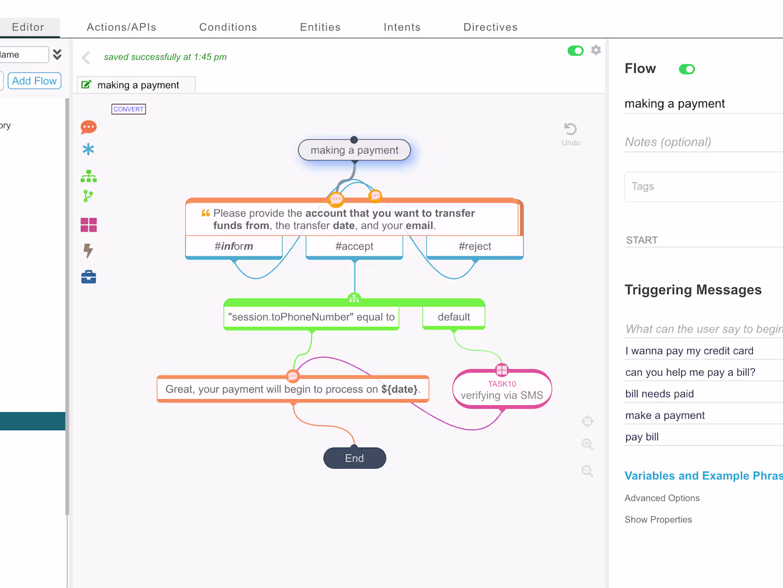Image resolution: width=783 pixels, height=588 pixels.
Task: Click the CONVERT button
Action: click(128, 109)
